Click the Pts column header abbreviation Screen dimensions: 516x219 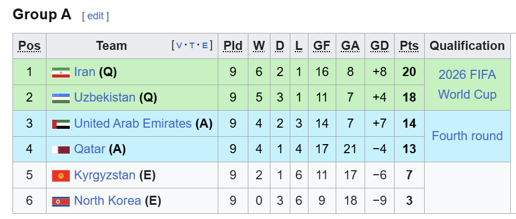click(409, 46)
